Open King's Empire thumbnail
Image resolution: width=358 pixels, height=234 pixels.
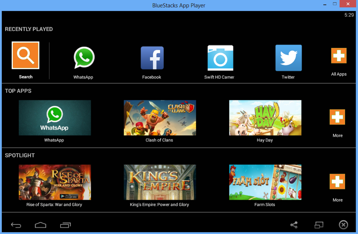(x=160, y=182)
